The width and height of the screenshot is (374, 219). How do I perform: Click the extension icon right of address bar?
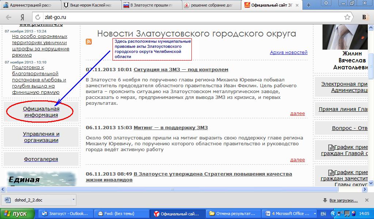coord(365,17)
